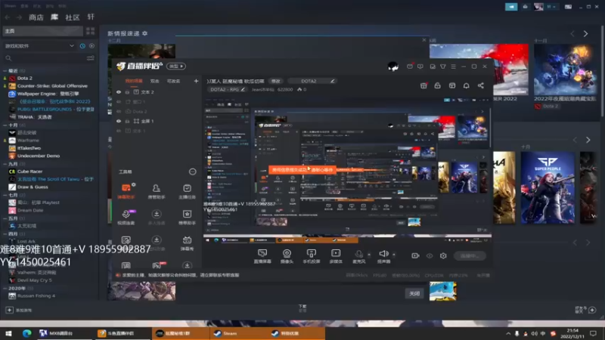This screenshot has width=605, height=340.
Task: Open speaker options arrow beside 扬声器
Action: [394, 255]
